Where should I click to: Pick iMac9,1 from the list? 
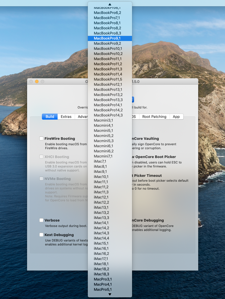click(110, 172)
